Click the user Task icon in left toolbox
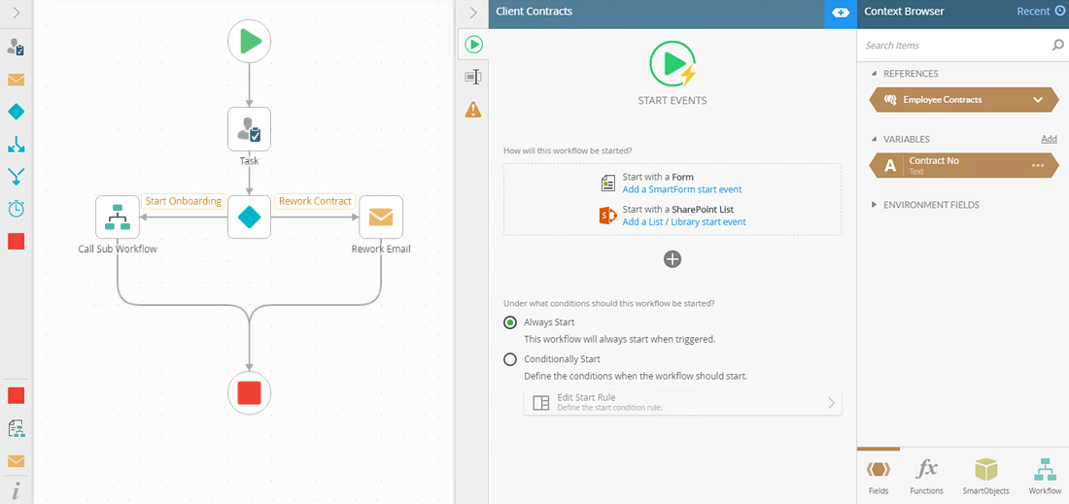This screenshot has height=504, width=1069. tap(16, 47)
